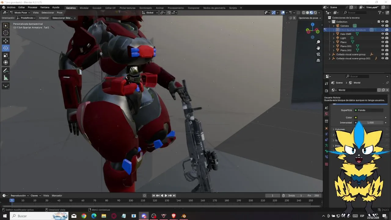The width and height of the screenshot is (391, 220).
Task: Hide Light object in viewport
Action: click(383, 38)
